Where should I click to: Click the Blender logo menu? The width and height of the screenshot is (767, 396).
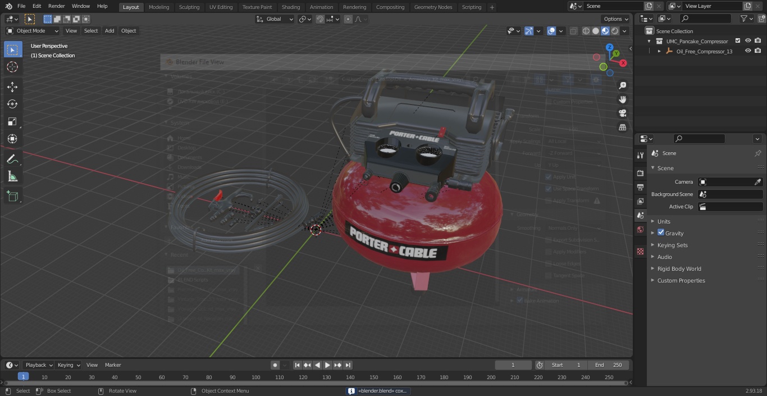pos(8,6)
